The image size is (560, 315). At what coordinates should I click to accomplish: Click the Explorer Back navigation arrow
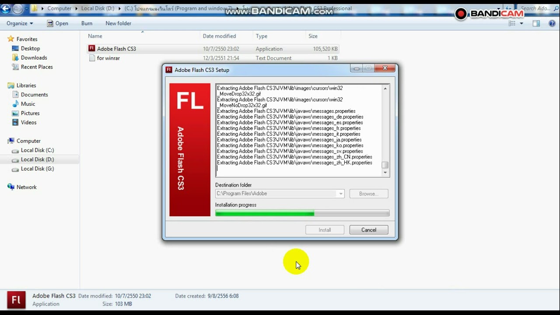(x=5, y=8)
